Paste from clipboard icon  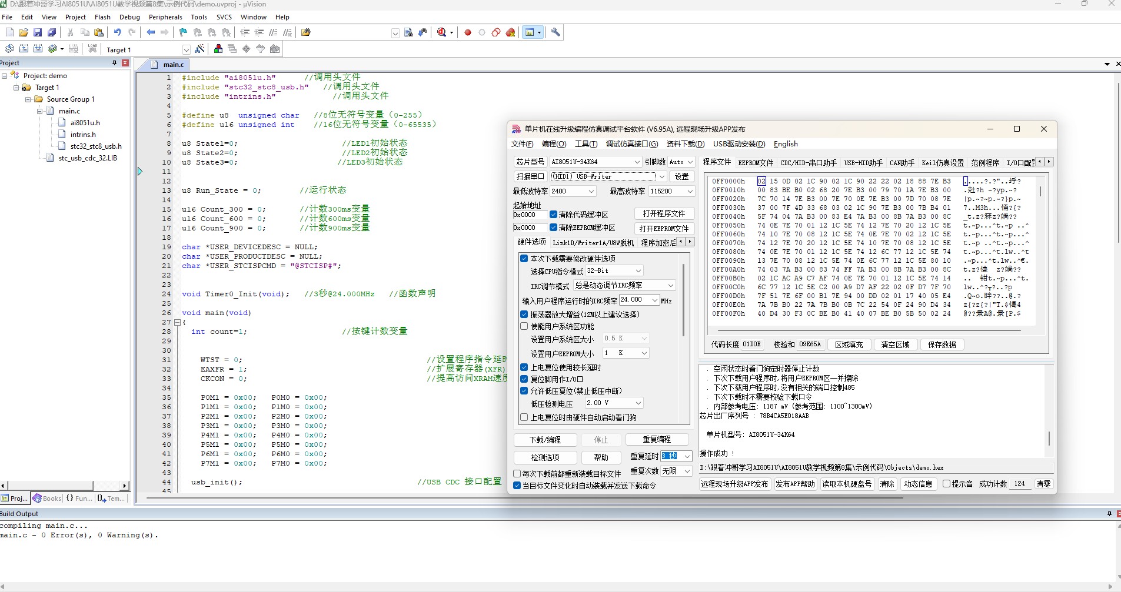99,32
